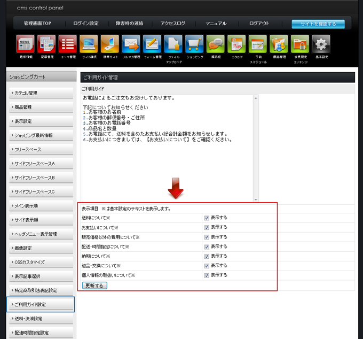Open the 最新情報 news icon
The width and height of the screenshot is (363, 339).
[25, 44]
